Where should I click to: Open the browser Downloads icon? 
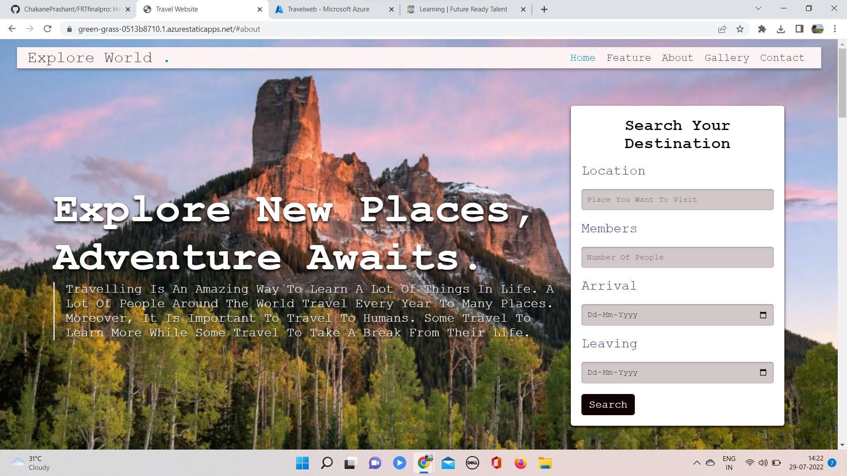coord(780,29)
